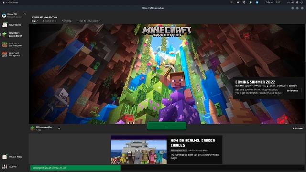This screenshot has width=306, height=172.
Task: Click the network arrows icon in top bar
Action: 288,2
